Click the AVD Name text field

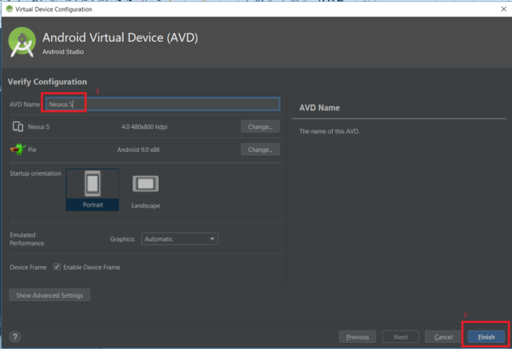click(163, 104)
